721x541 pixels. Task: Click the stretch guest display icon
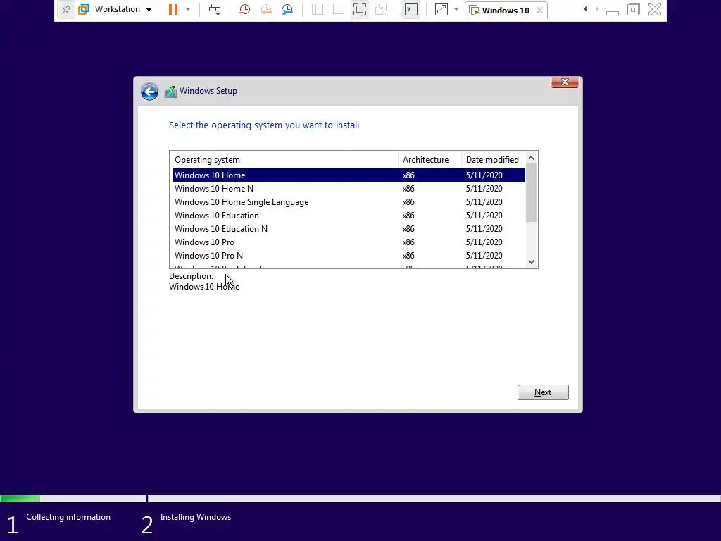click(x=441, y=9)
